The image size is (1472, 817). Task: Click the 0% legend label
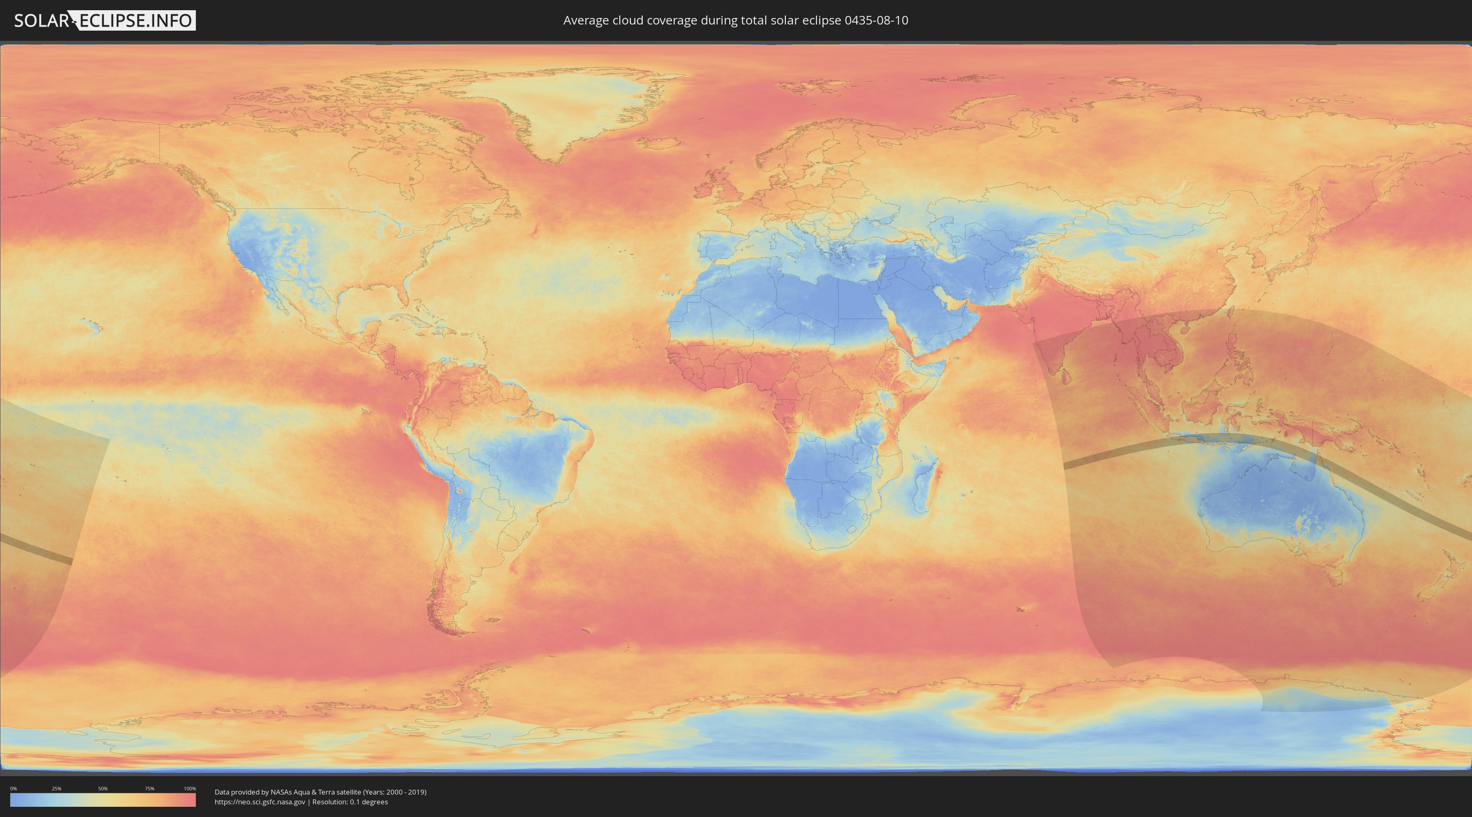(13, 788)
